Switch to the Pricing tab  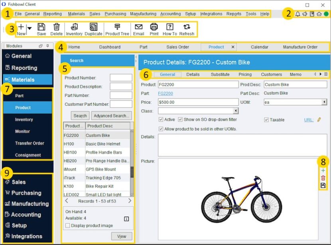[245, 74]
